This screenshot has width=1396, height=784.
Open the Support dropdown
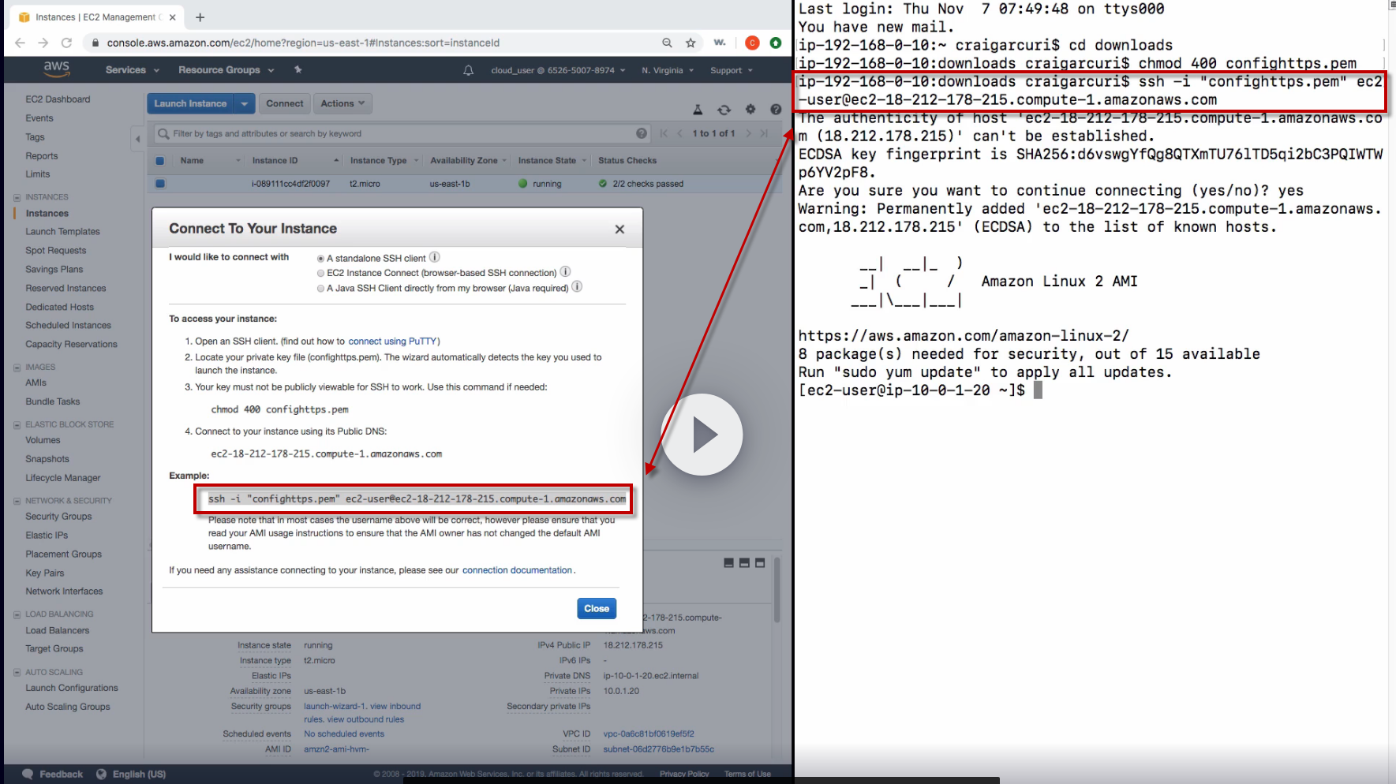[x=732, y=70]
